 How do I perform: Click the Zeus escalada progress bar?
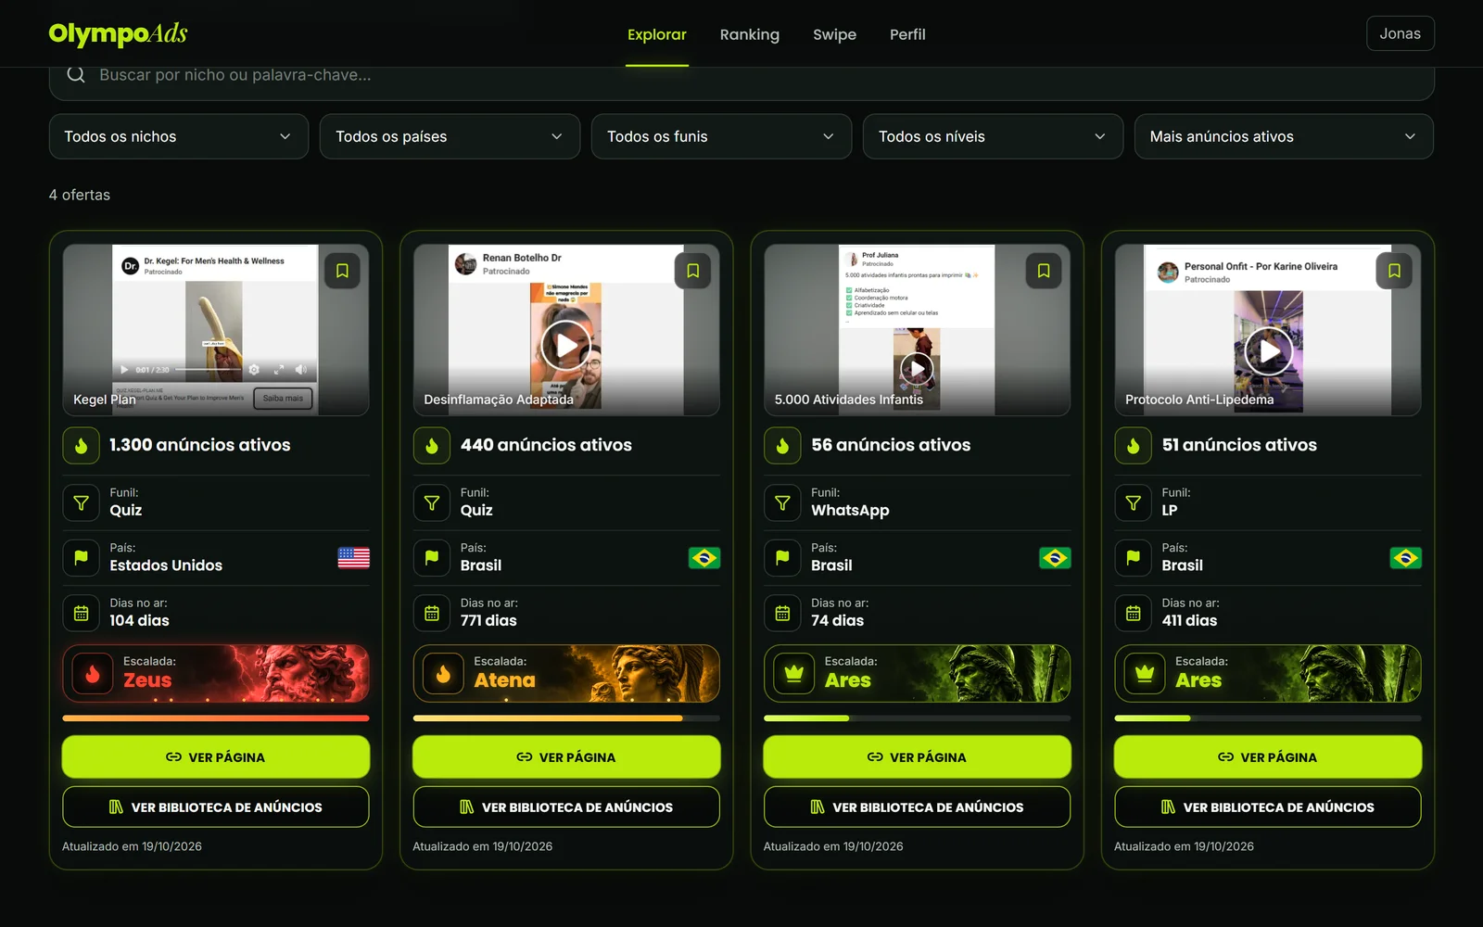216,717
